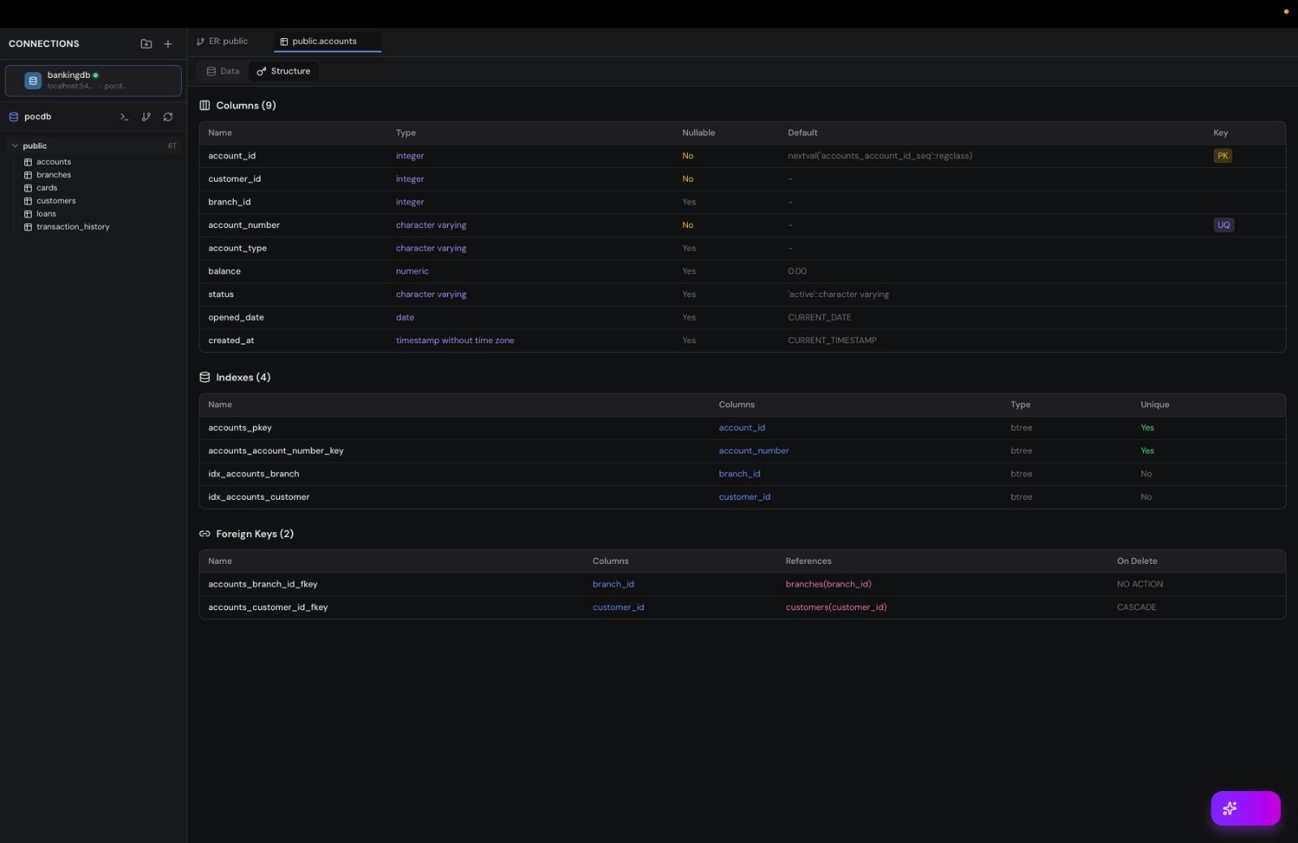Viewport: 1298px width, 843px height.
Task: Select the public.accounts tab
Action: [324, 41]
